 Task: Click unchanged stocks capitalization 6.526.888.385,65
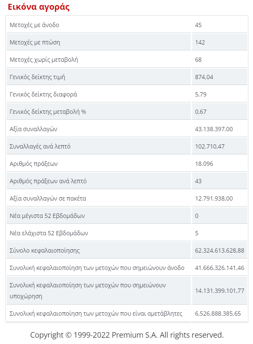tap(218, 314)
